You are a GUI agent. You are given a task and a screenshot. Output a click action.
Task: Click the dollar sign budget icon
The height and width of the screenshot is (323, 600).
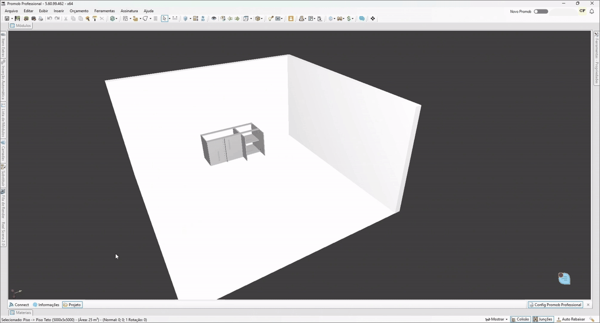tap(349, 19)
